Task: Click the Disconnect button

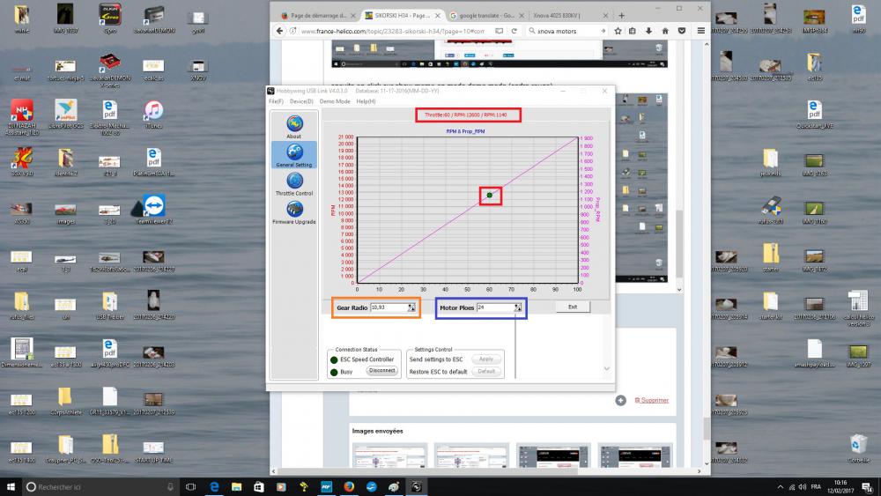Action: tap(382, 371)
